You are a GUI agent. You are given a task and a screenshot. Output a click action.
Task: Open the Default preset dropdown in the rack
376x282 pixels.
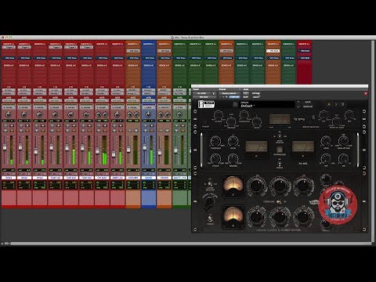(x=267, y=106)
